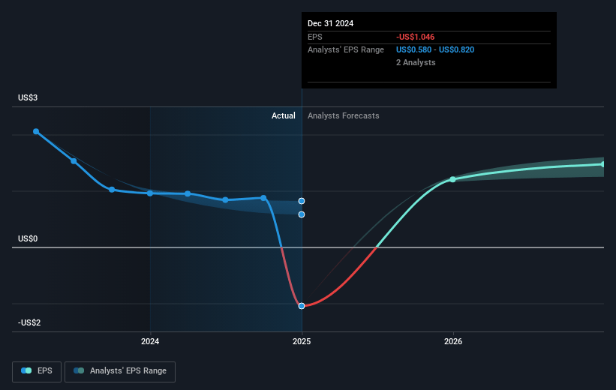The height and width of the screenshot is (390, 616).
Task: Click the US$0 y-axis label
Action: point(28,238)
